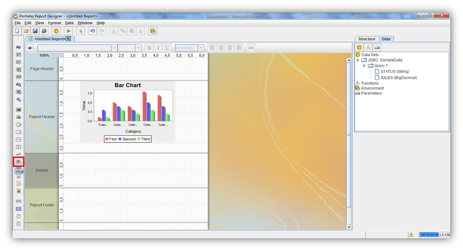Click the Save report toolbar icon
Viewport: 463px width, 251px height.
coord(35,31)
